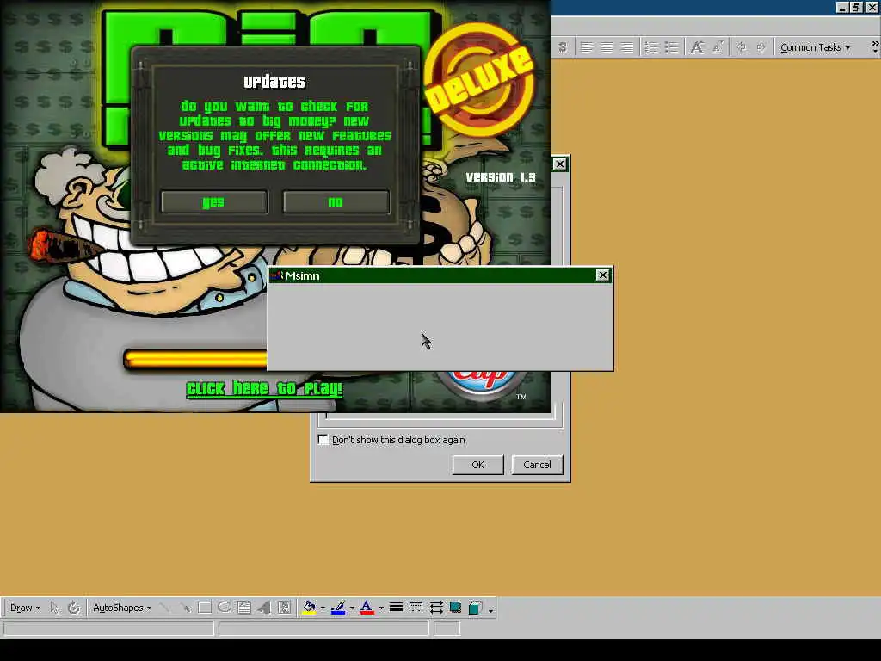Select the Arrow drawing tool

coord(185,608)
